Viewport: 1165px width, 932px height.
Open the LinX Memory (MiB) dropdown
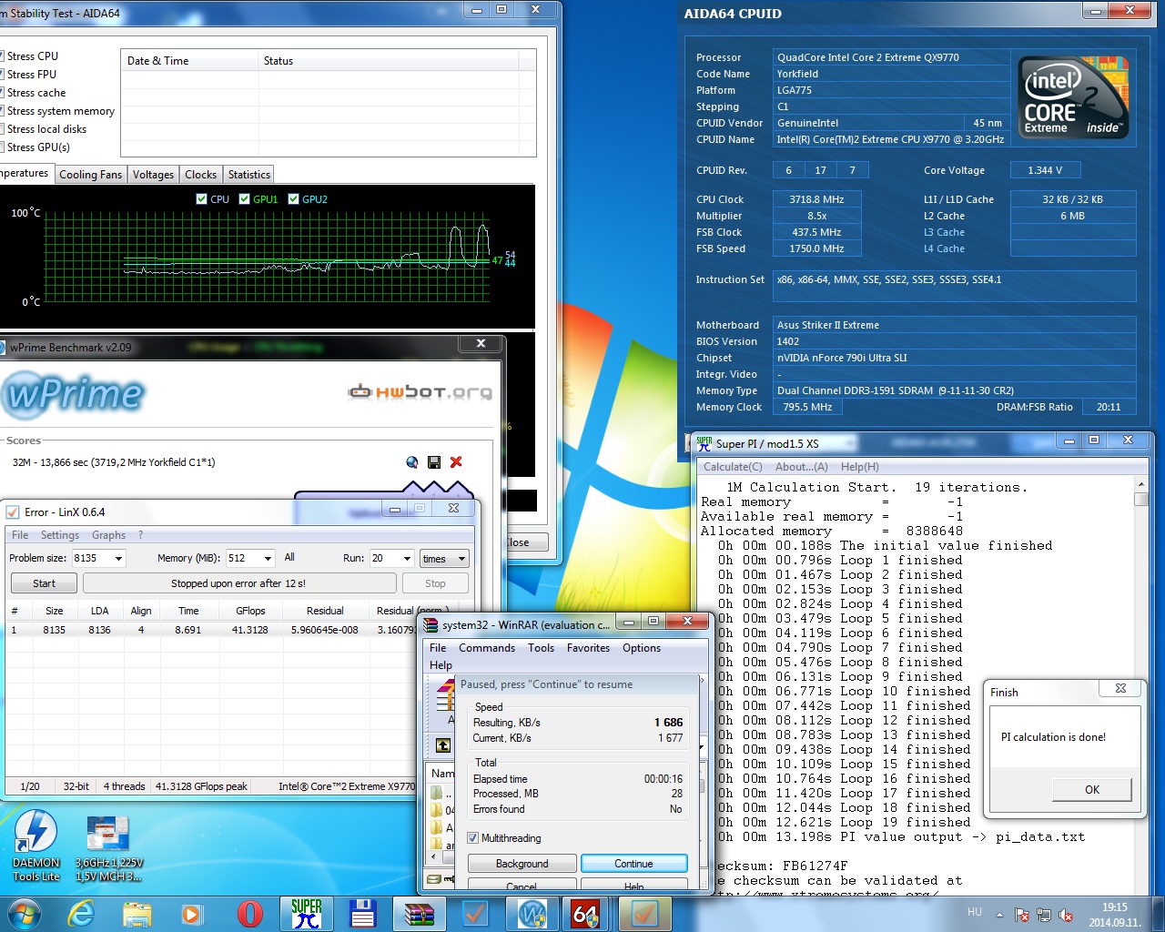coord(268,559)
